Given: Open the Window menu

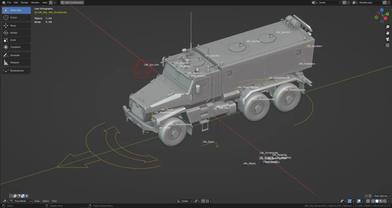Looking at the screenshot, I should (x=35, y=2).
